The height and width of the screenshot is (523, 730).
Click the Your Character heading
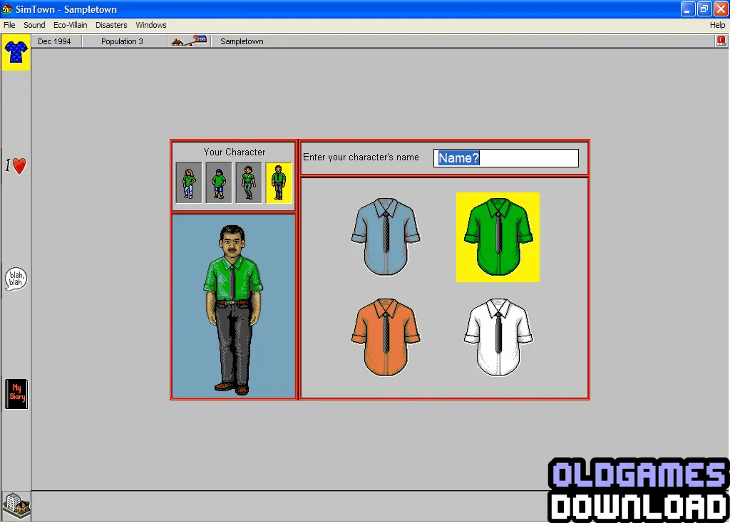pos(234,152)
